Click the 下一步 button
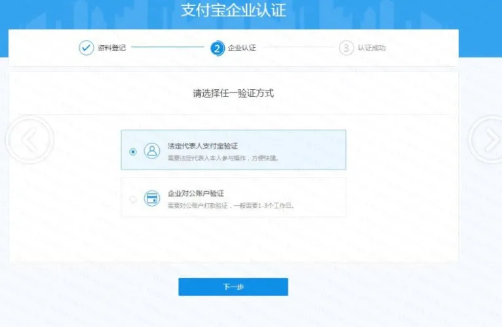Image resolution: width=502 pixels, height=327 pixels. pyautogui.click(x=233, y=286)
